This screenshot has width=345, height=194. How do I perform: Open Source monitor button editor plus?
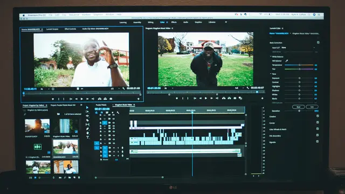139,99
